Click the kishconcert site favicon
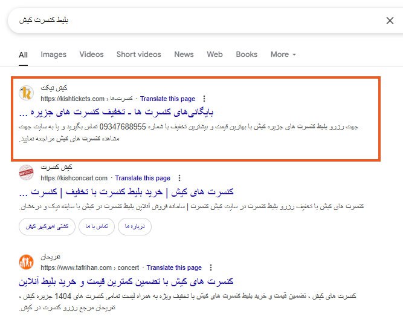Viewport: 403px width, 325px height. pos(26,172)
